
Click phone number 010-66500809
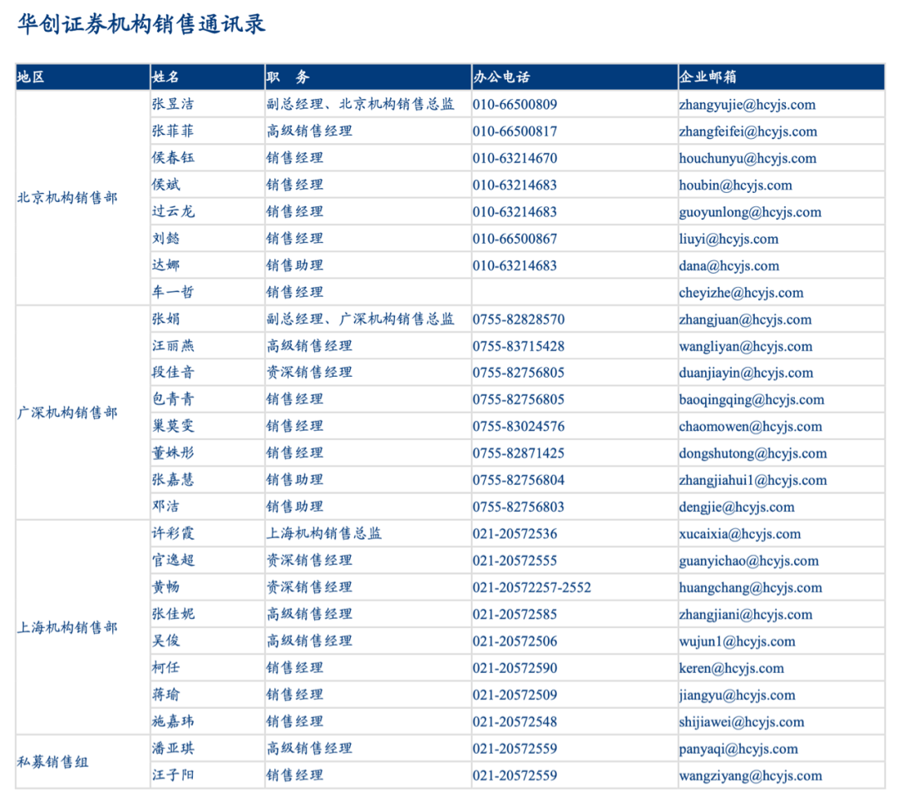[515, 105]
